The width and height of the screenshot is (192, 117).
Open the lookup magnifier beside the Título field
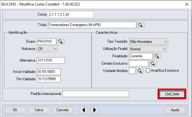tap(141, 25)
